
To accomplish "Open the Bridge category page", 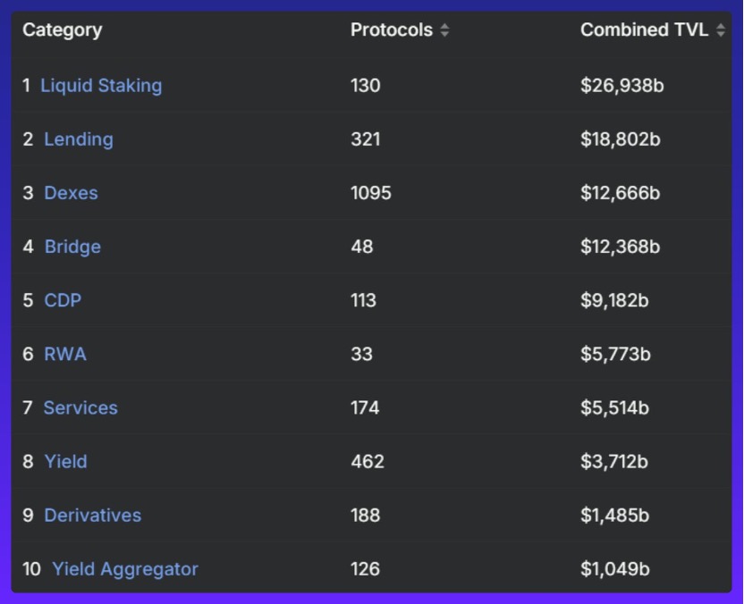I will pos(72,247).
